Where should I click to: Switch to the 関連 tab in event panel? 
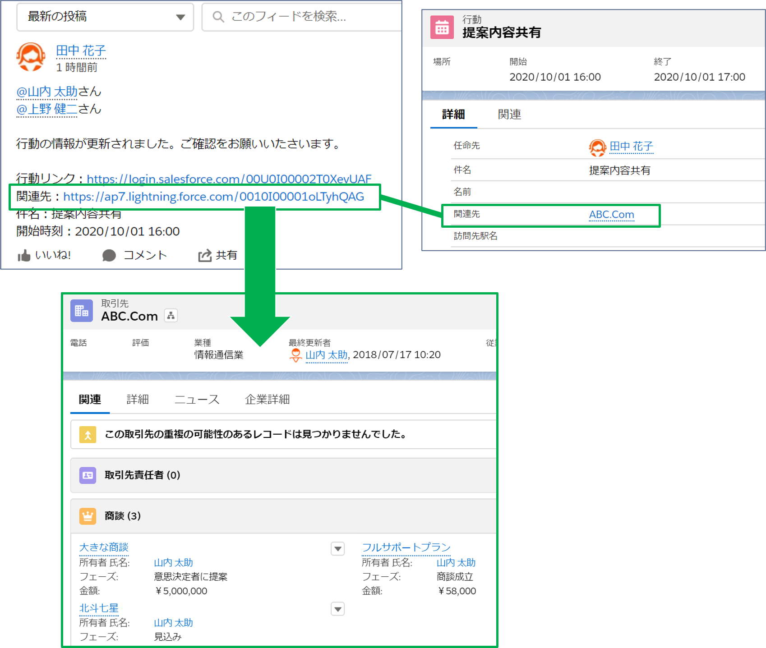[509, 115]
